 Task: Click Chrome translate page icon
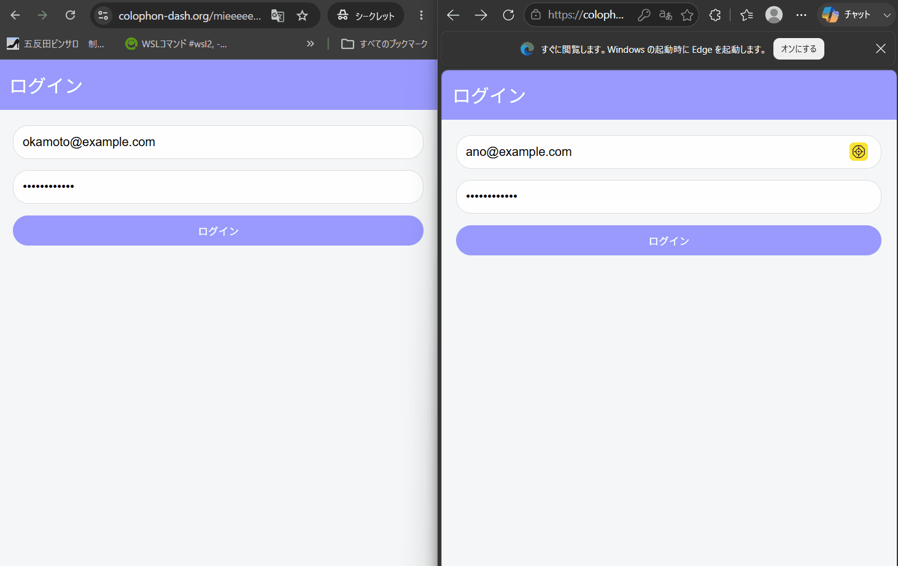[278, 15]
